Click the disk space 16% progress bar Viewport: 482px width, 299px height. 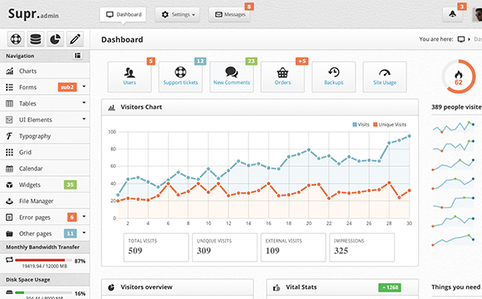(43, 292)
